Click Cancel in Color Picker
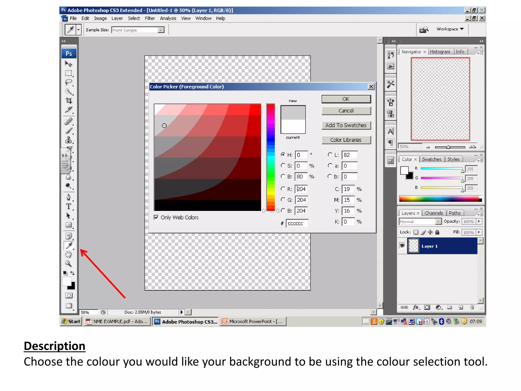521x391 pixels. (346, 111)
